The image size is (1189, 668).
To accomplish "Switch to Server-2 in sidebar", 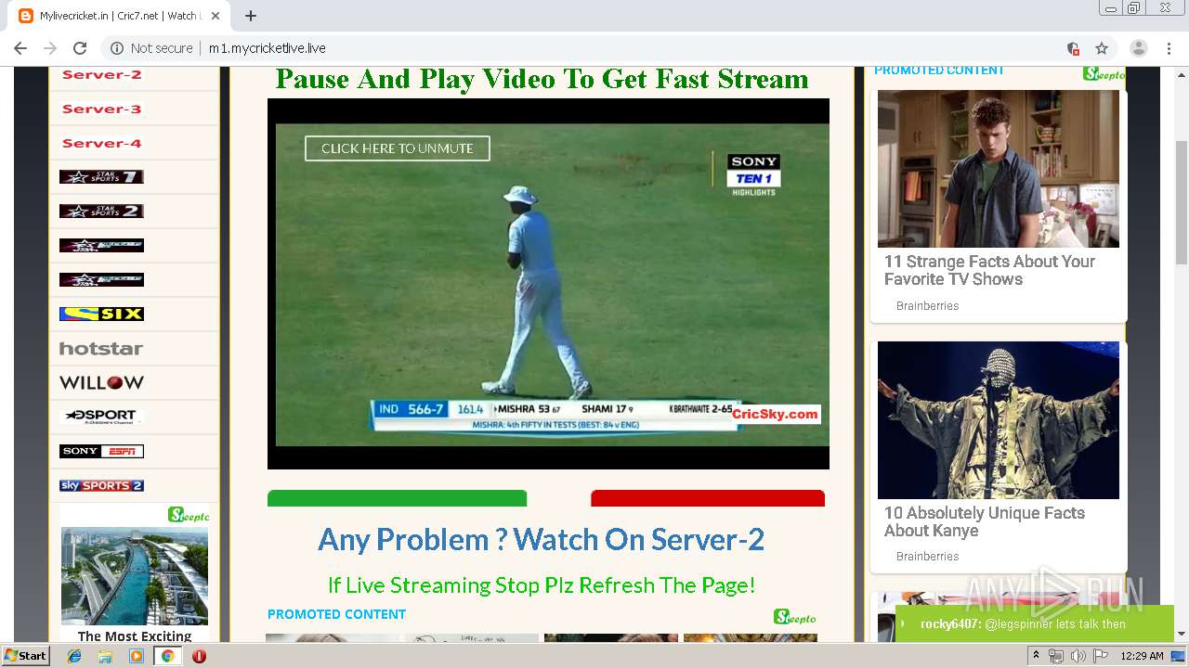I will click(101, 74).
